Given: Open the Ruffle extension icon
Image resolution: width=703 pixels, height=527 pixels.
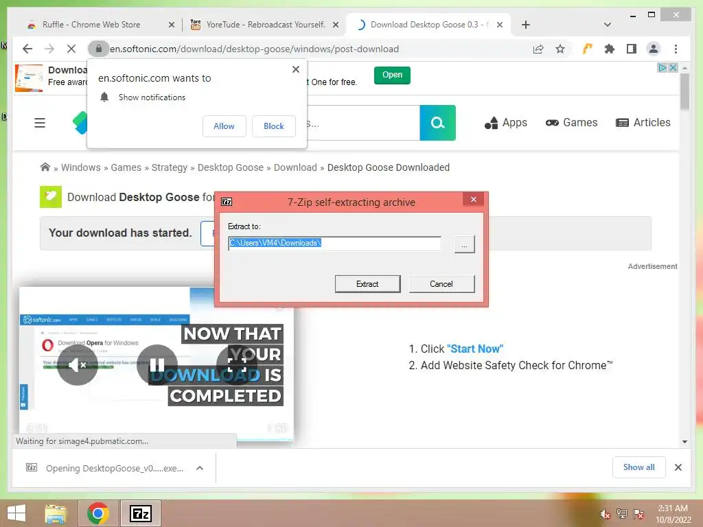Looking at the screenshot, I should 588,49.
